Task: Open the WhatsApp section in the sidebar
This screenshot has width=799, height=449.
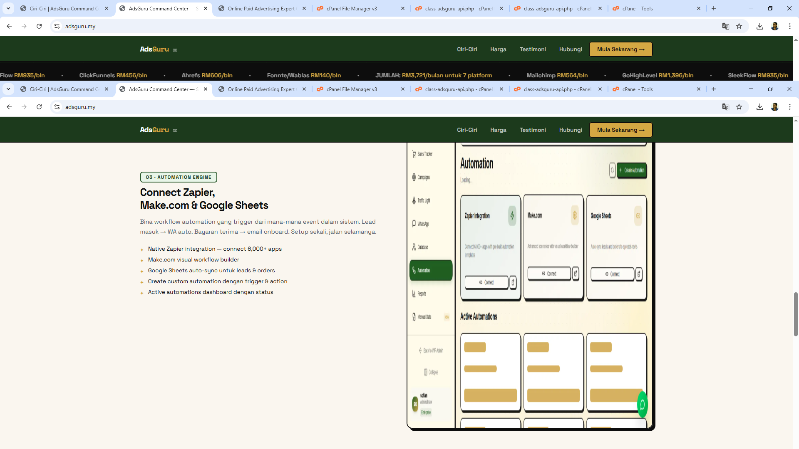Action: click(x=423, y=224)
